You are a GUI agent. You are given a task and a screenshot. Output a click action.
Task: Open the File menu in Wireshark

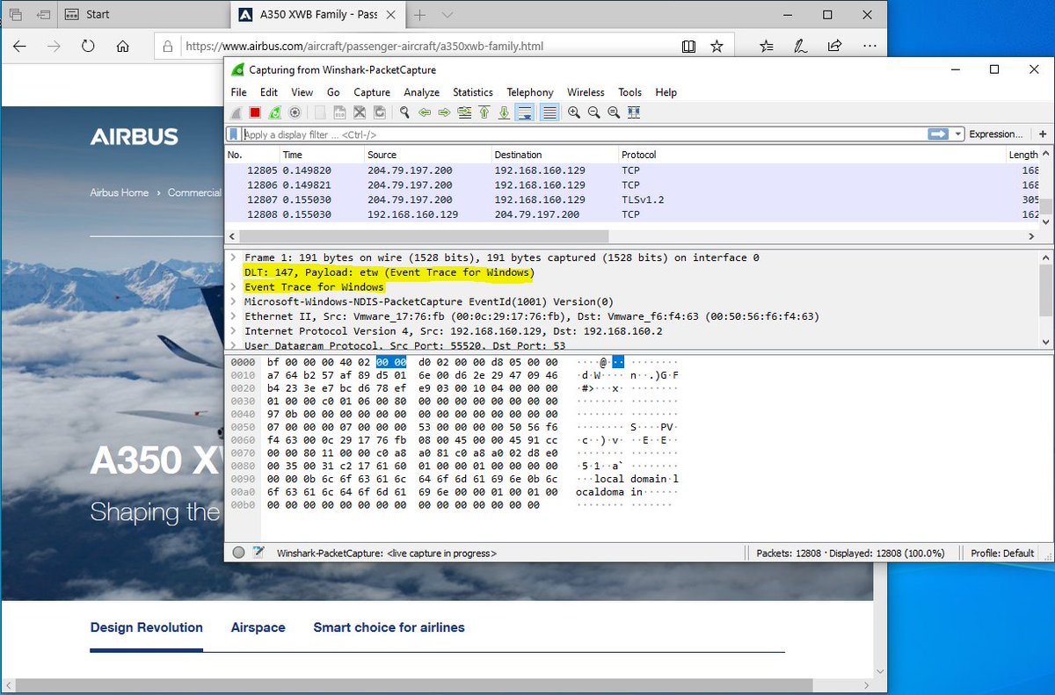pyautogui.click(x=239, y=92)
